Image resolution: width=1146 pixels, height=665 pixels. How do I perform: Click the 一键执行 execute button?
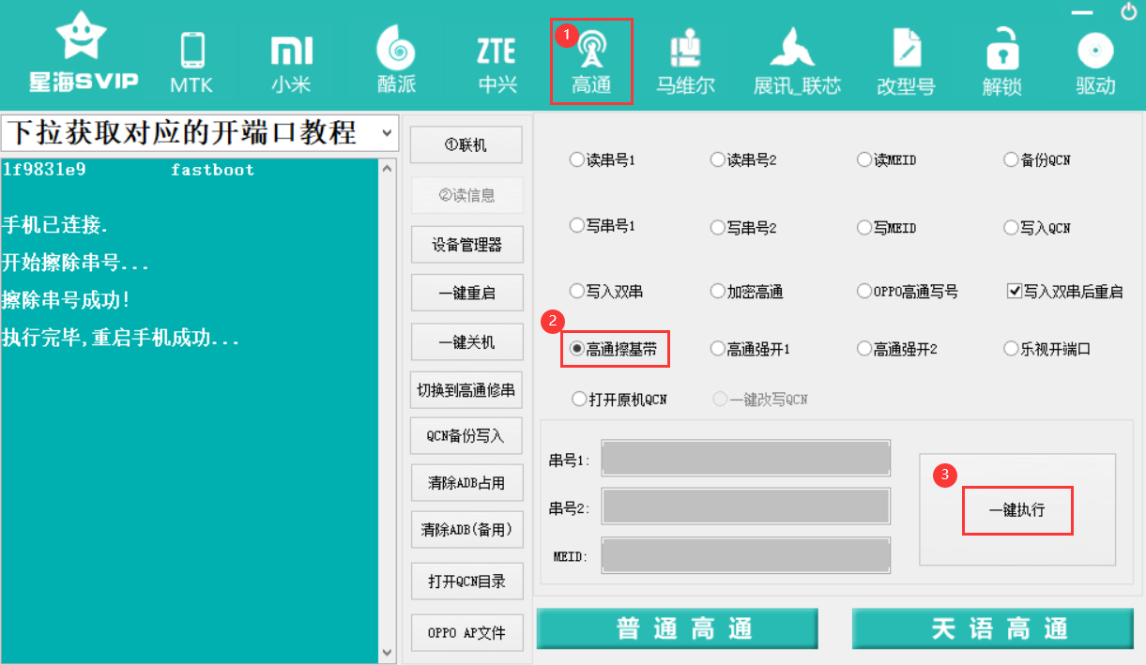point(1017,510)
